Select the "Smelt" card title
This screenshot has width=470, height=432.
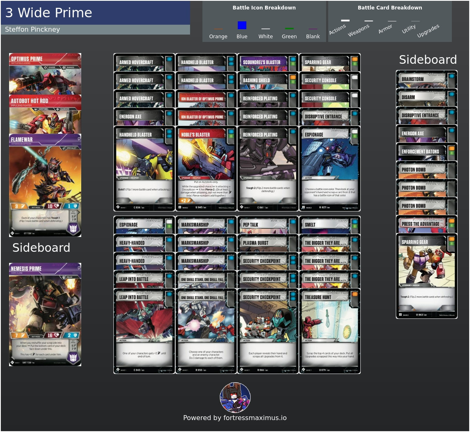(310, 225)
